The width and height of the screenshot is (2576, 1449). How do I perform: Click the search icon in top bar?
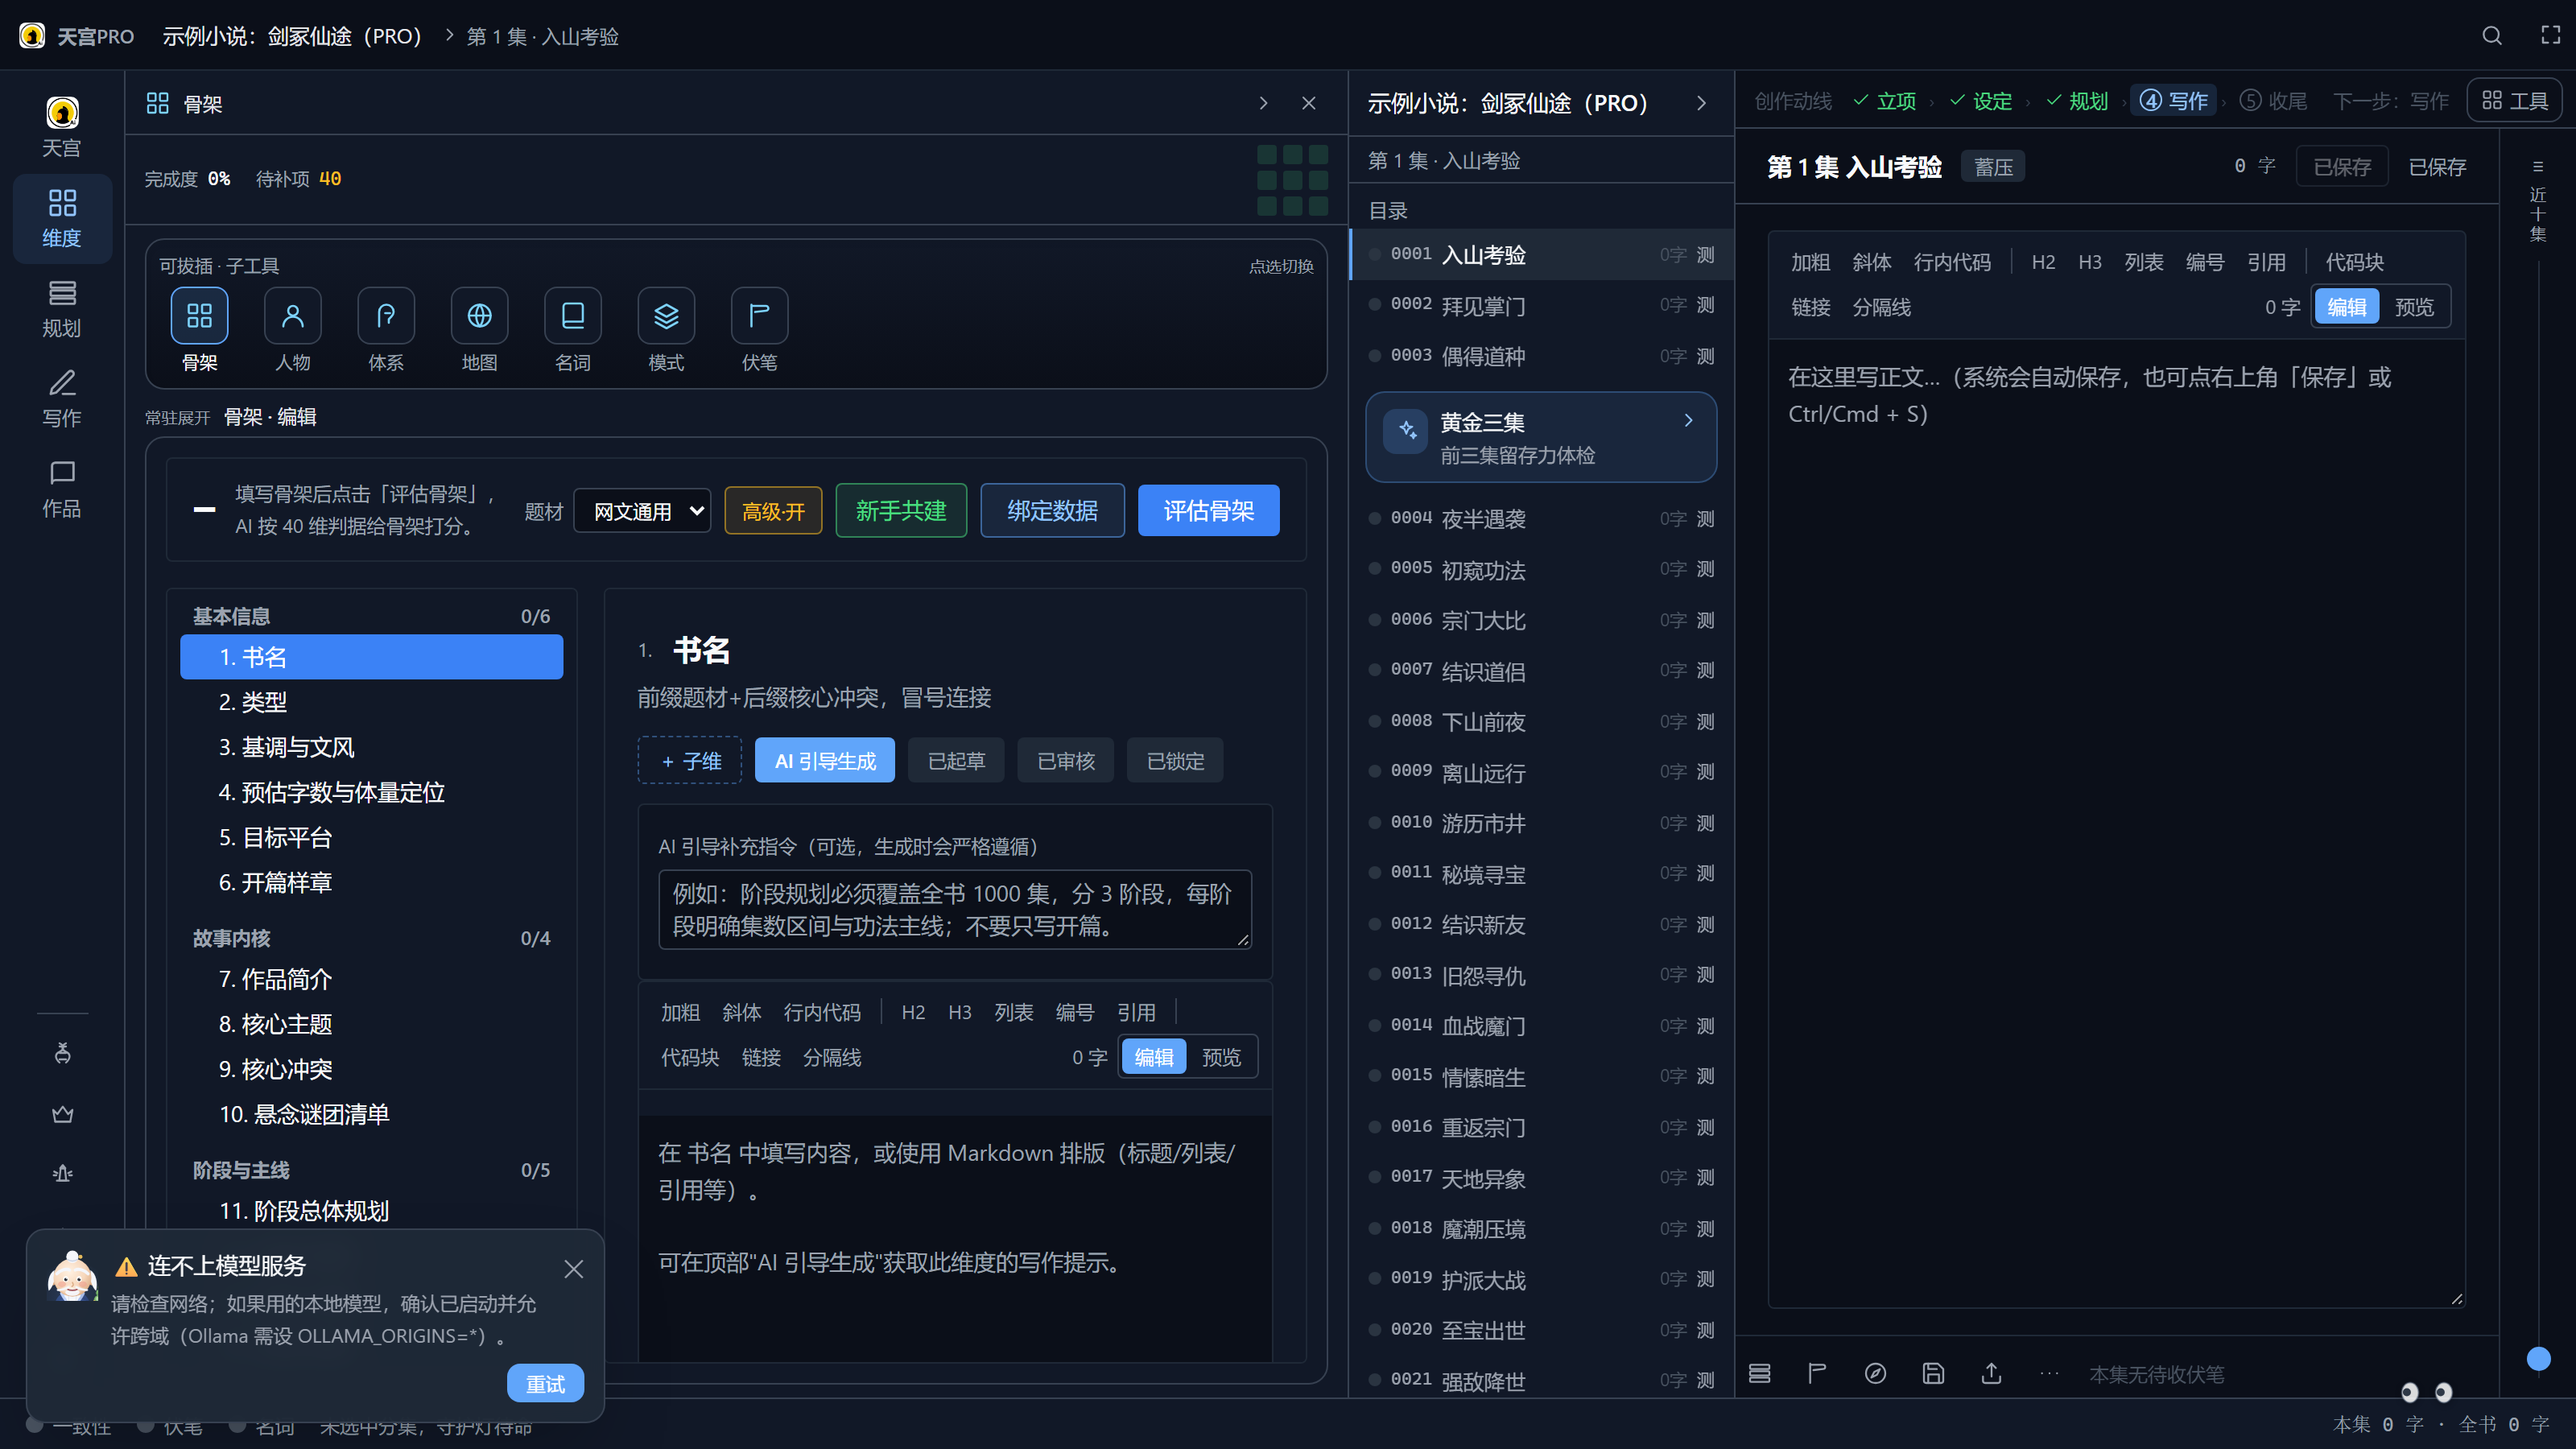2491,36
